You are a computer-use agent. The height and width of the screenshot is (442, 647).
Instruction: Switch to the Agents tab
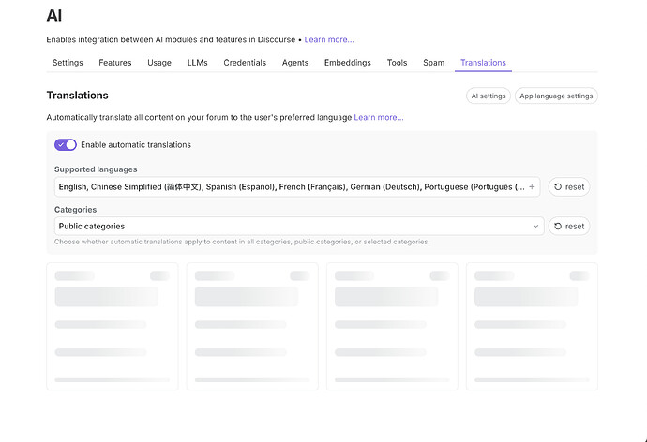295,63
